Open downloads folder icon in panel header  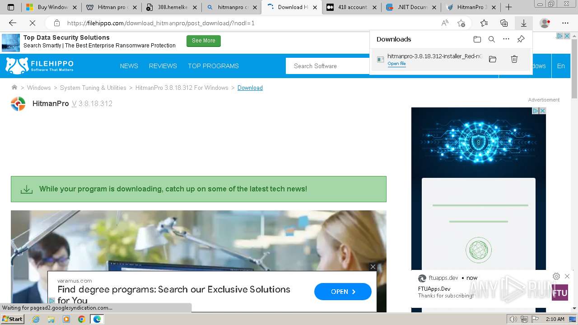click(x=477, y=39)
